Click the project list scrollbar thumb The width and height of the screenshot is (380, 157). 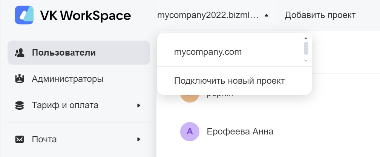[306, 48]
